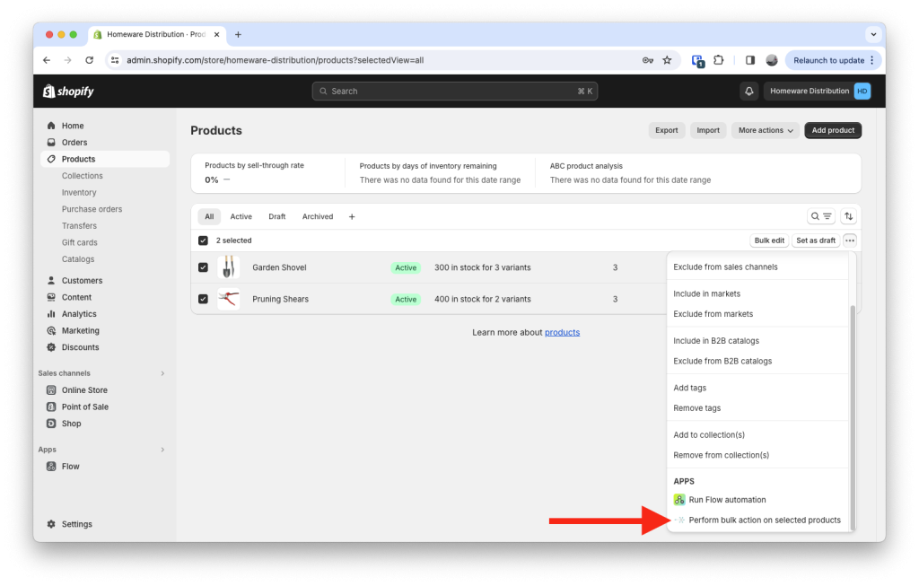Image resolution: width=919 pixels, height=586 pixels.
Task: Click the Run Flow automation icon
Action: pos(679,500)
